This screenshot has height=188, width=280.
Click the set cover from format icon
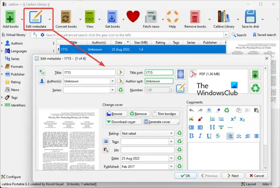(x=180, y=74)
